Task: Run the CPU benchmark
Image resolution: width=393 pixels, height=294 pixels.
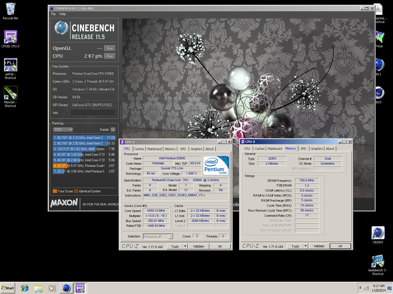Action: point(110,56)
